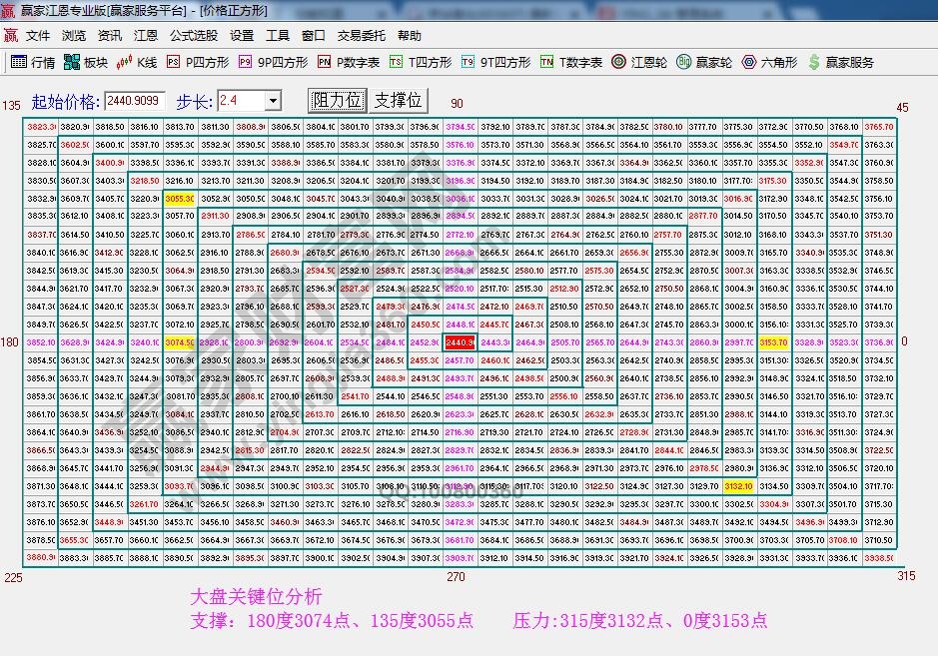Open the 板块 sector view icon

tap(85, 62)
